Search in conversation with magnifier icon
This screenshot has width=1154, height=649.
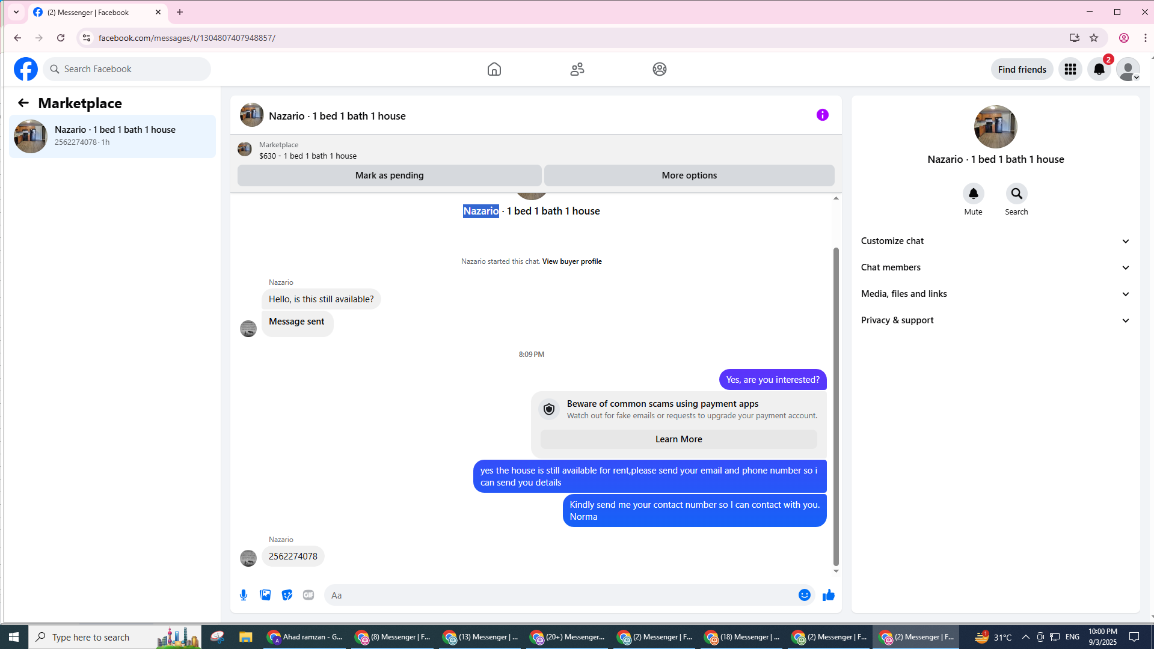(1017, 193)
